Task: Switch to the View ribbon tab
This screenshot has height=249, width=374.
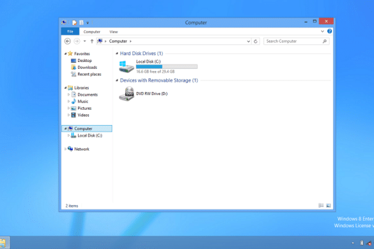Action: [114, 32]
